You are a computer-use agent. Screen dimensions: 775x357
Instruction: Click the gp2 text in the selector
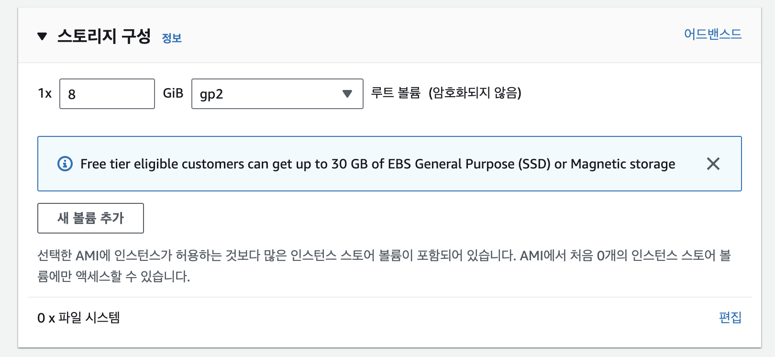coord(211,94)
